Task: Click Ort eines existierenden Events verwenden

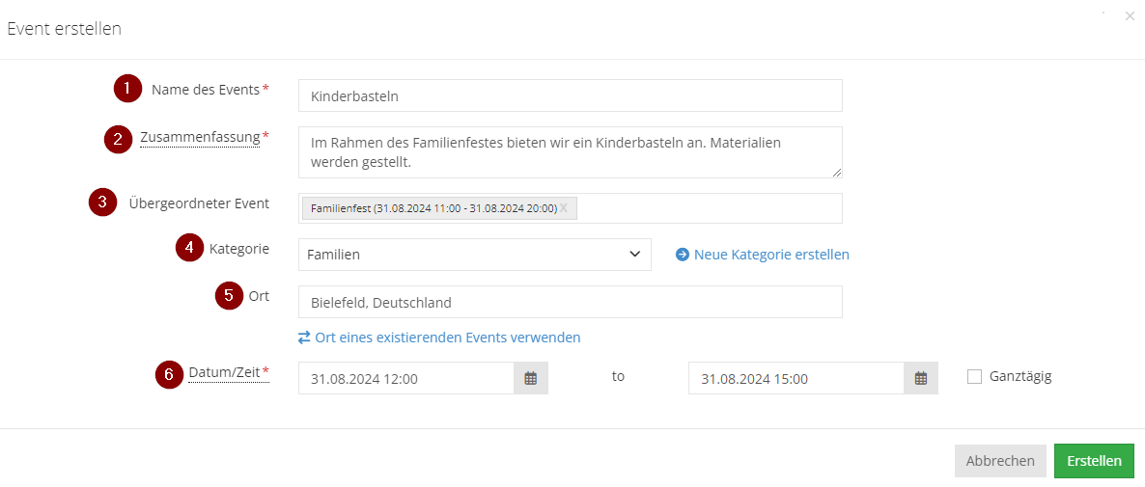Action: (x=448, y=338)
